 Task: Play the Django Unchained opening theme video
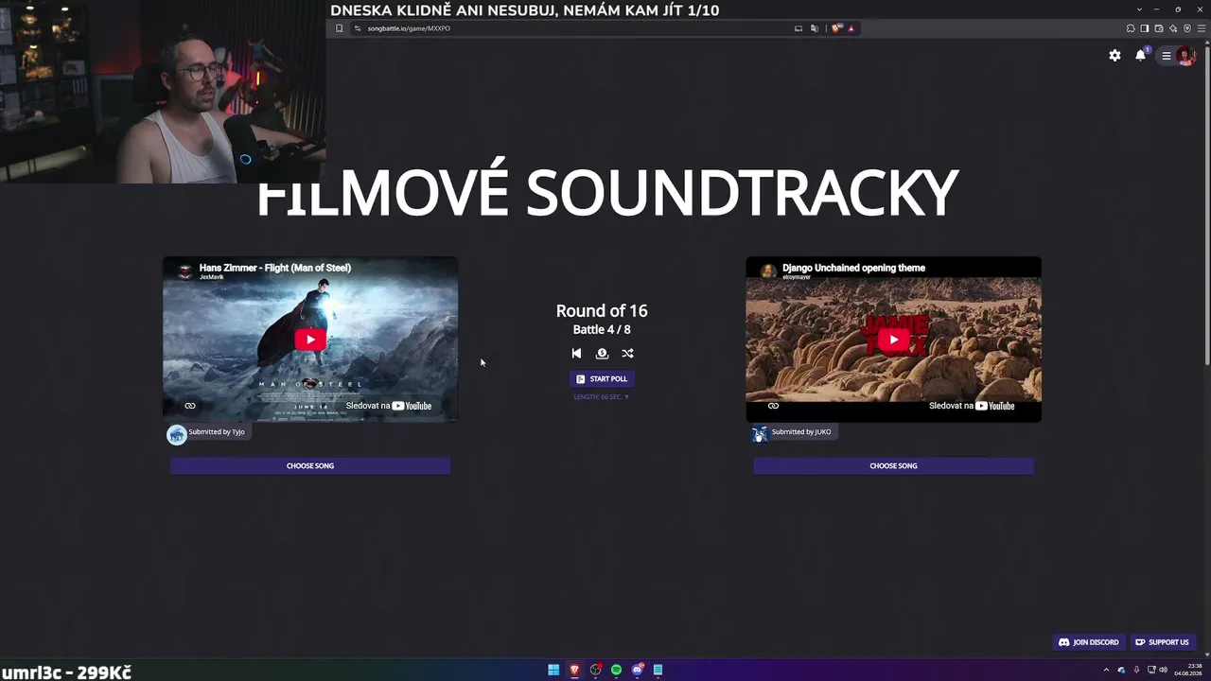893,340
